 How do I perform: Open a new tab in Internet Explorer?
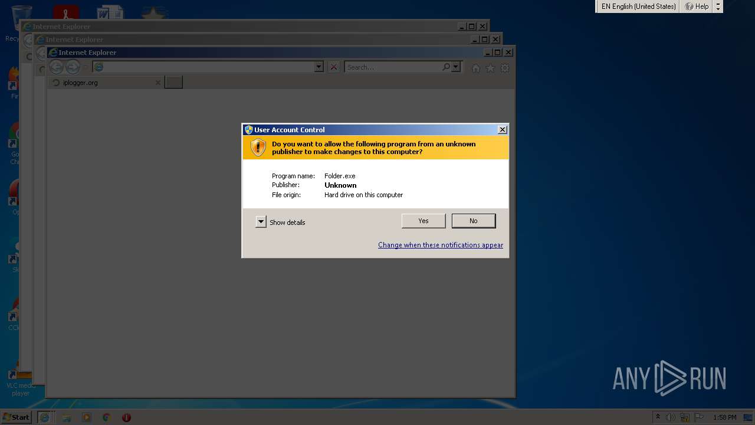tap(173, 83)
